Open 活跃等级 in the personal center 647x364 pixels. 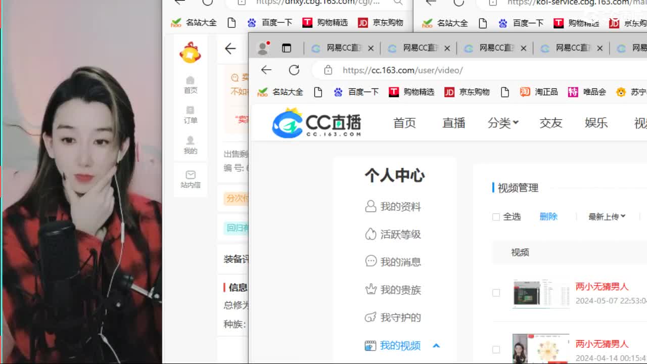(x=393, y=234)
